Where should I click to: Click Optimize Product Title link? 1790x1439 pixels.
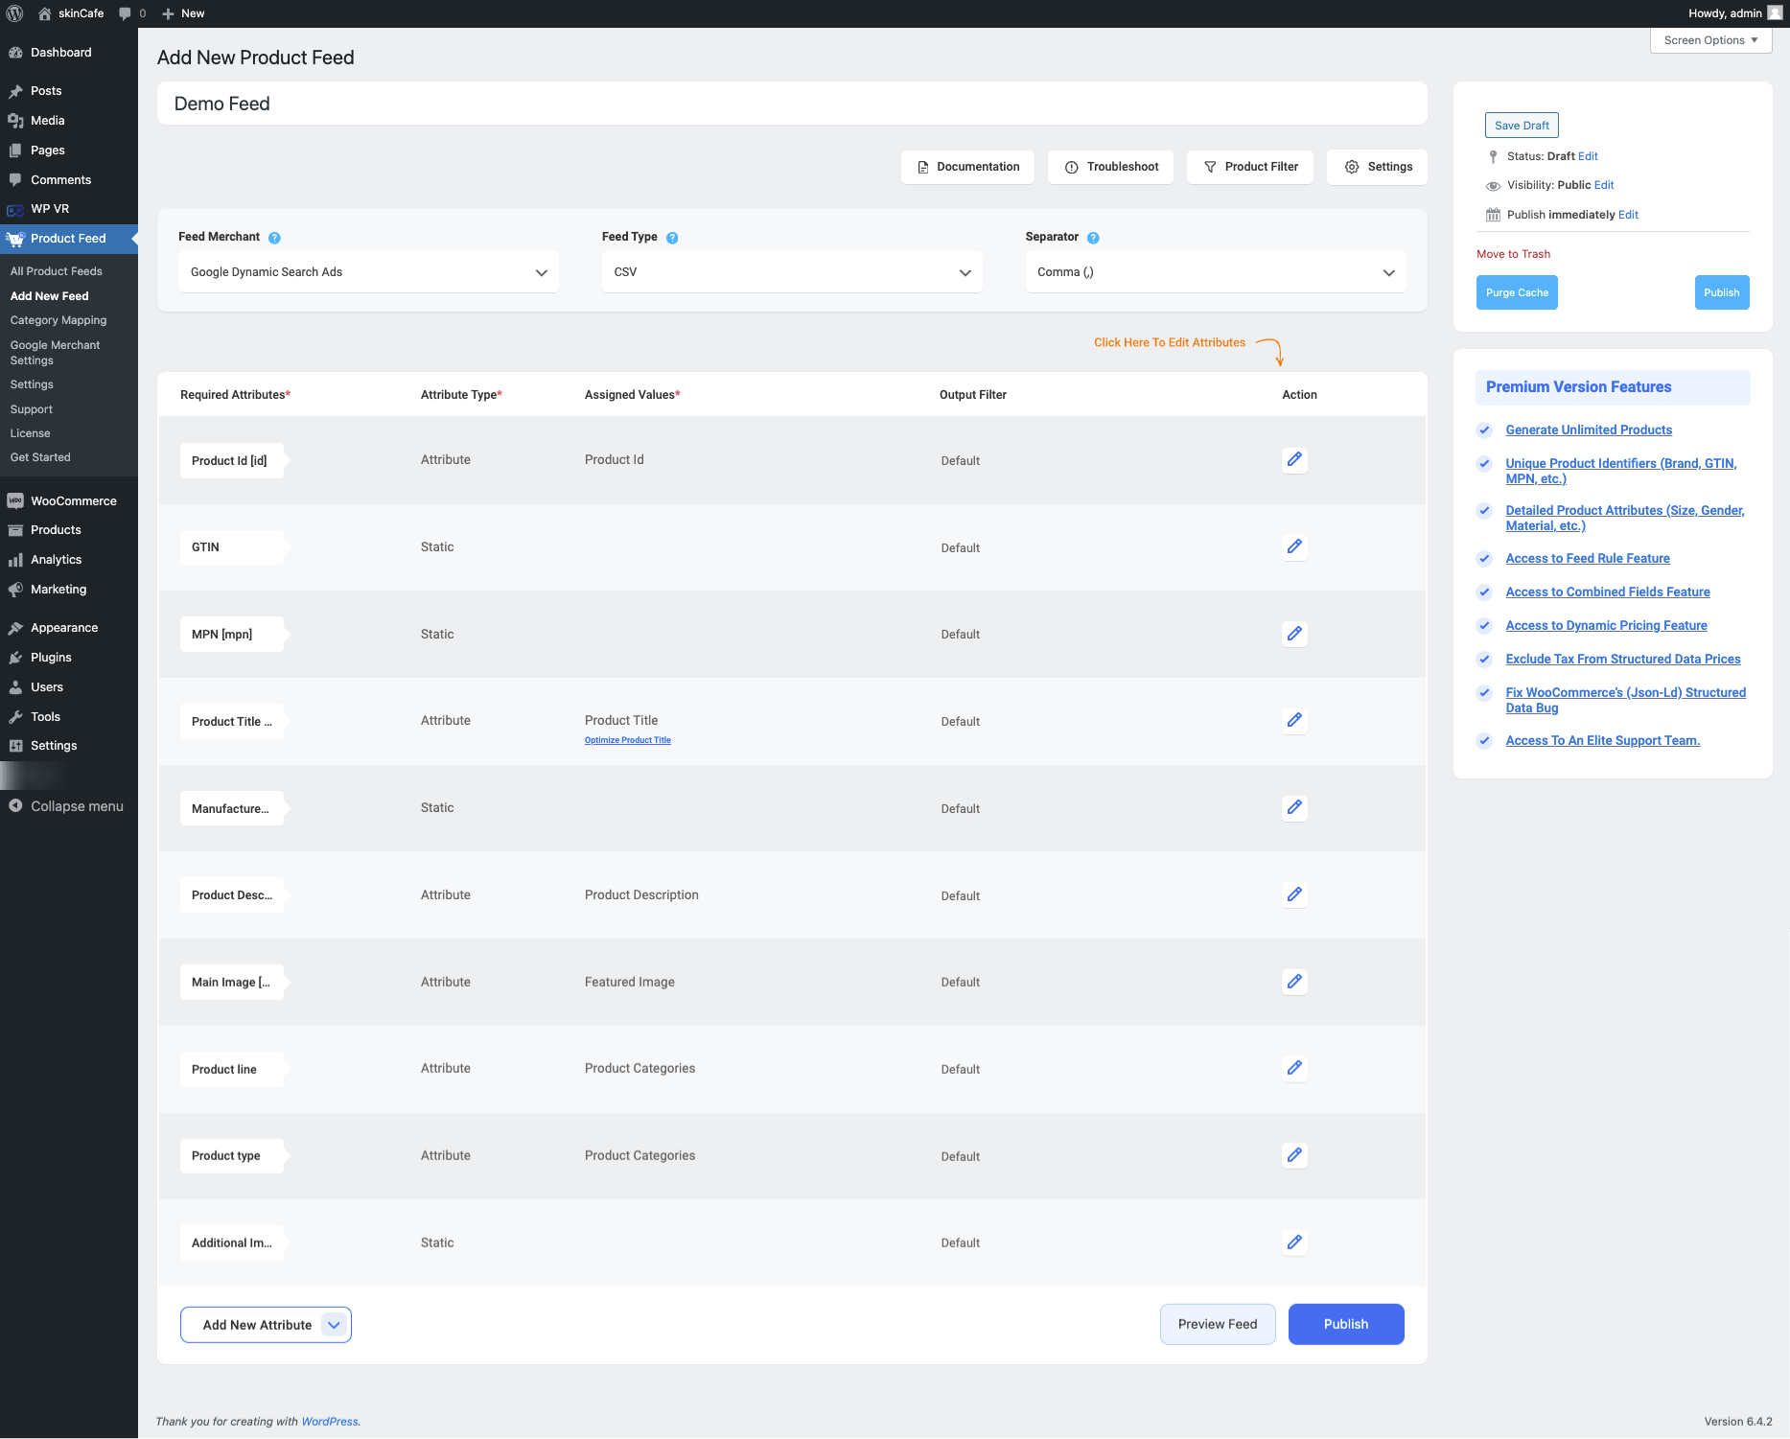628,740
